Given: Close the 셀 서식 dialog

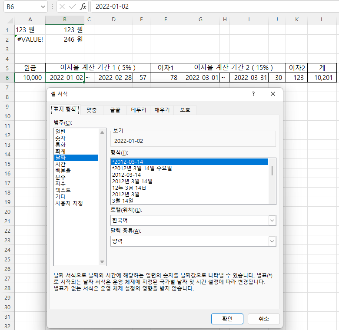Looking at the screenshot, I should [x=273, y=94].
